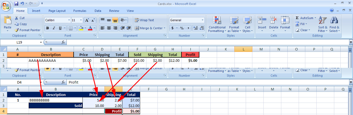Click the Sort & Filter icon
The image size is (353, 115).
coord(322,21)
